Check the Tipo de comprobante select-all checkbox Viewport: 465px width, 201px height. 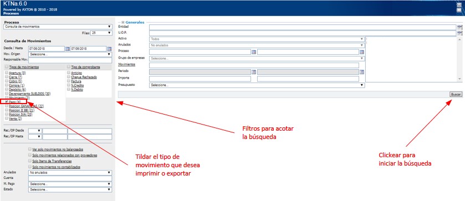[69, 67]
